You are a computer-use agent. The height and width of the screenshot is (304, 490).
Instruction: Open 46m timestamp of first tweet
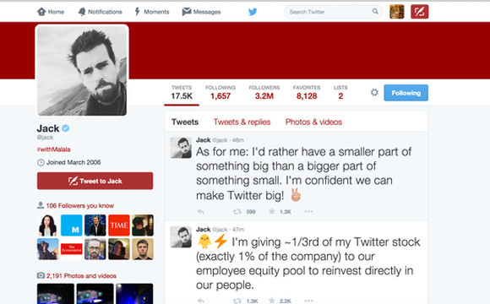(x=238, y=140)
